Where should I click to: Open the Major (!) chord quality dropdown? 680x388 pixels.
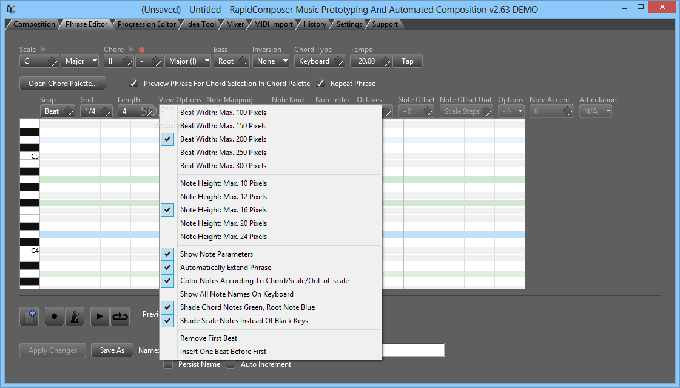point(188,61)
